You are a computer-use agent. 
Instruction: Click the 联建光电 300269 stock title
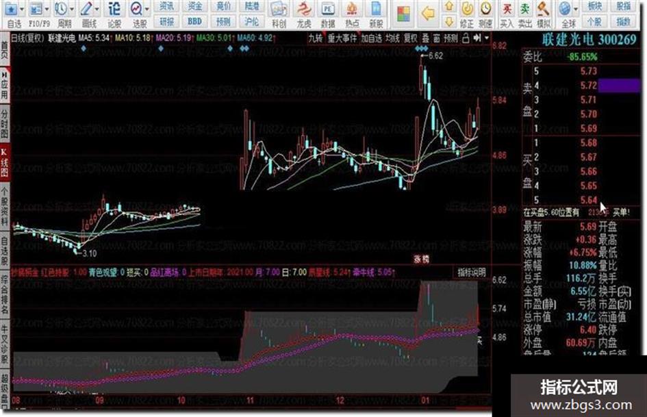(x=589, y=40)
